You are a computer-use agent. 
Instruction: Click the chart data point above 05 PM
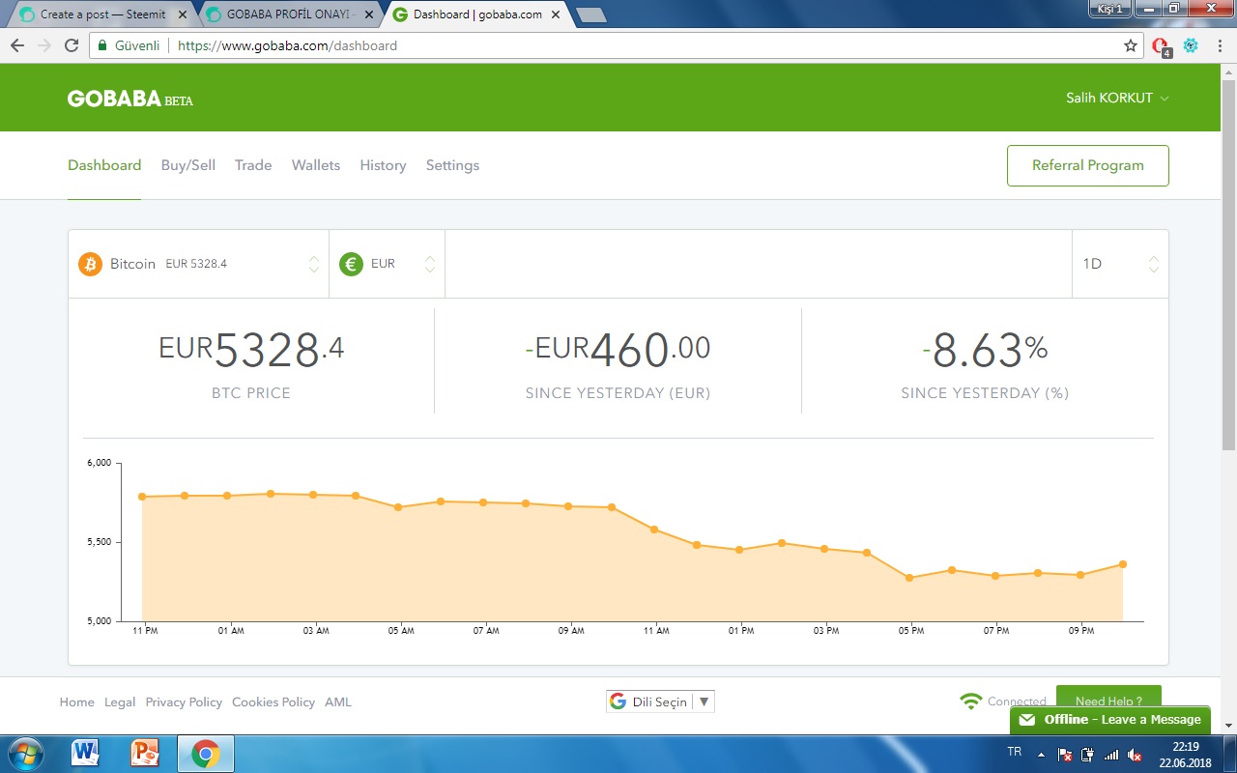[909, 578]
